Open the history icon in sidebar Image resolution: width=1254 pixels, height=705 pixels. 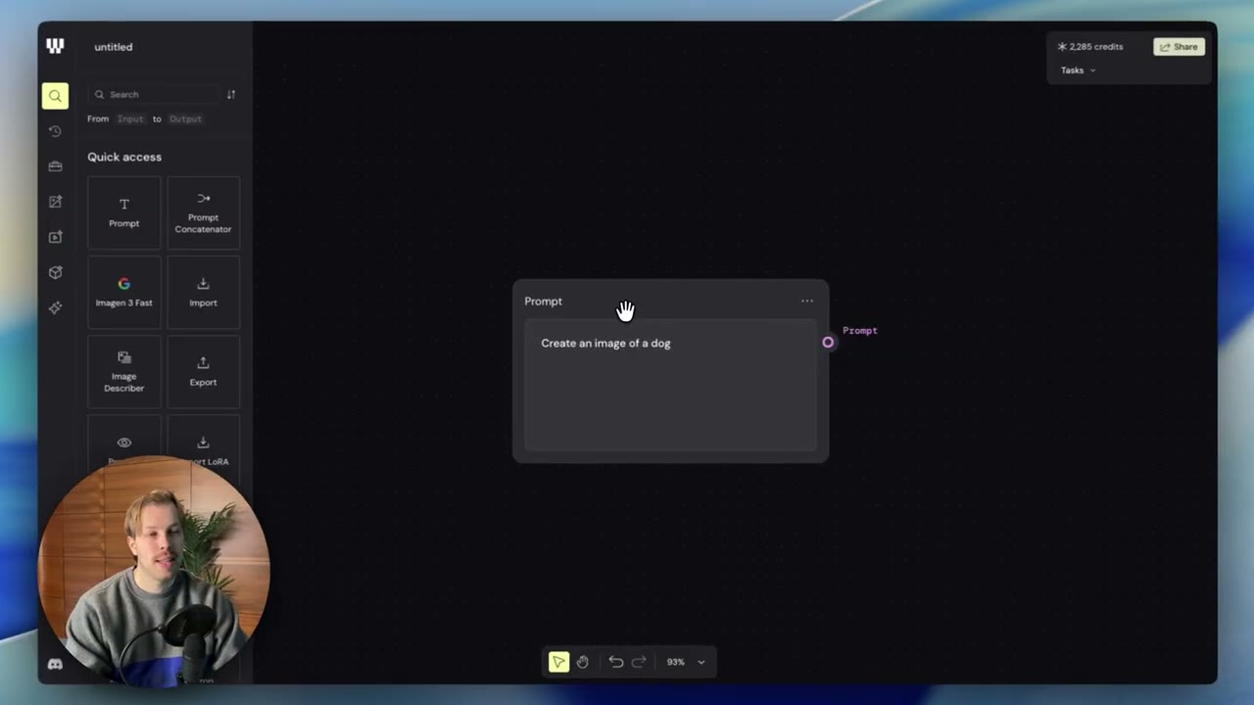pyautogui.click(x=55, y=131)
